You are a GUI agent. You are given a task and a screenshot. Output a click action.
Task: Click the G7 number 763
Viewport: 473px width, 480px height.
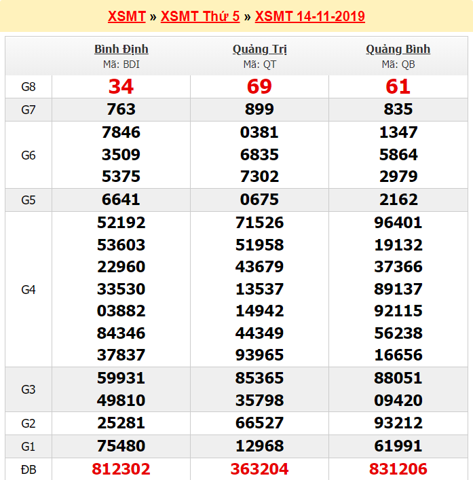(121, 109)
